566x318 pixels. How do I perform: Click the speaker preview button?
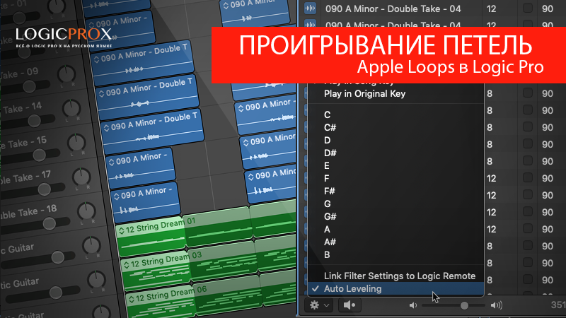click(349, 305)
